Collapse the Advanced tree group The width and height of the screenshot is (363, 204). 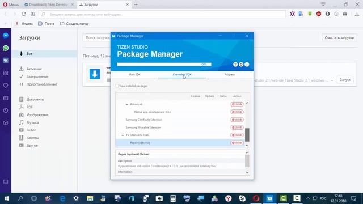[x=127, y=104]
